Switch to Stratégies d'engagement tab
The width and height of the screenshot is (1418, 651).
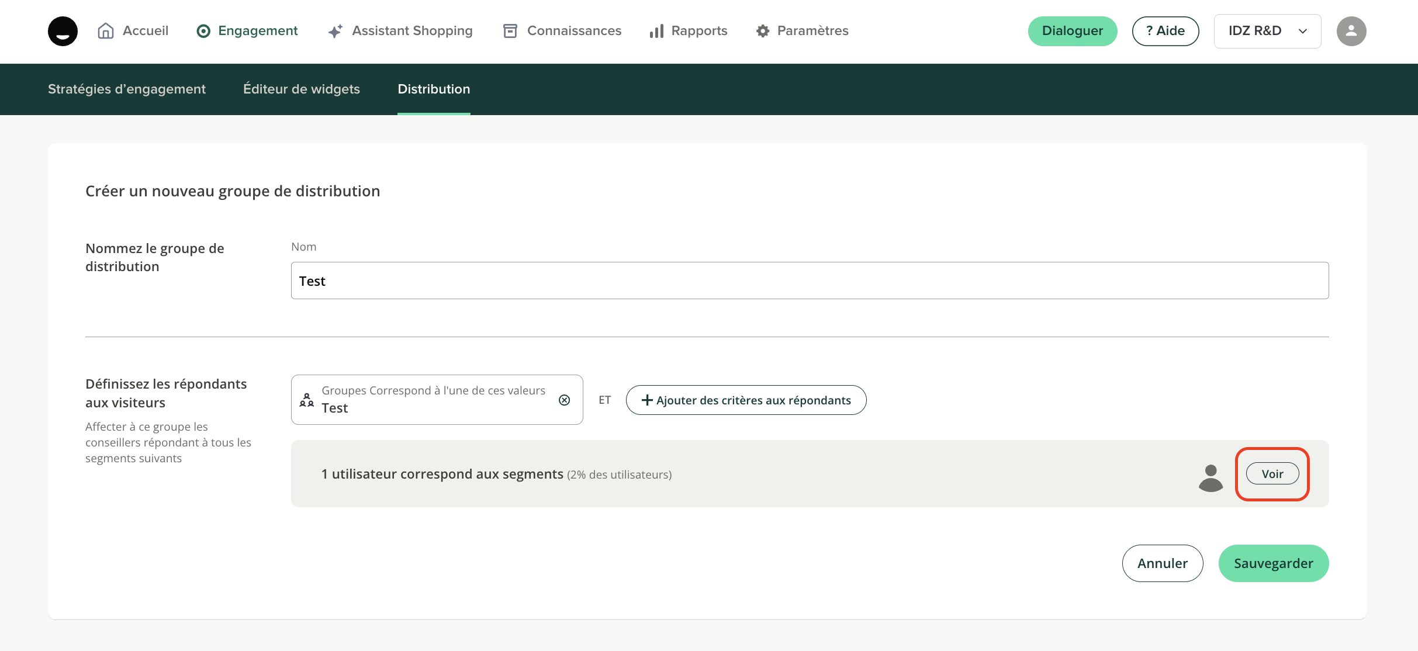(127, 89)
